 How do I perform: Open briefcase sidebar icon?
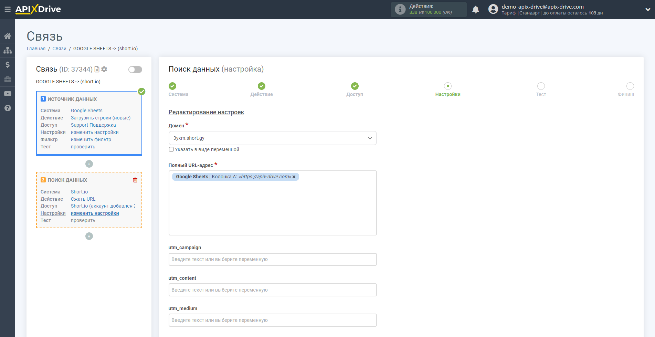click(x=8, y=79)
